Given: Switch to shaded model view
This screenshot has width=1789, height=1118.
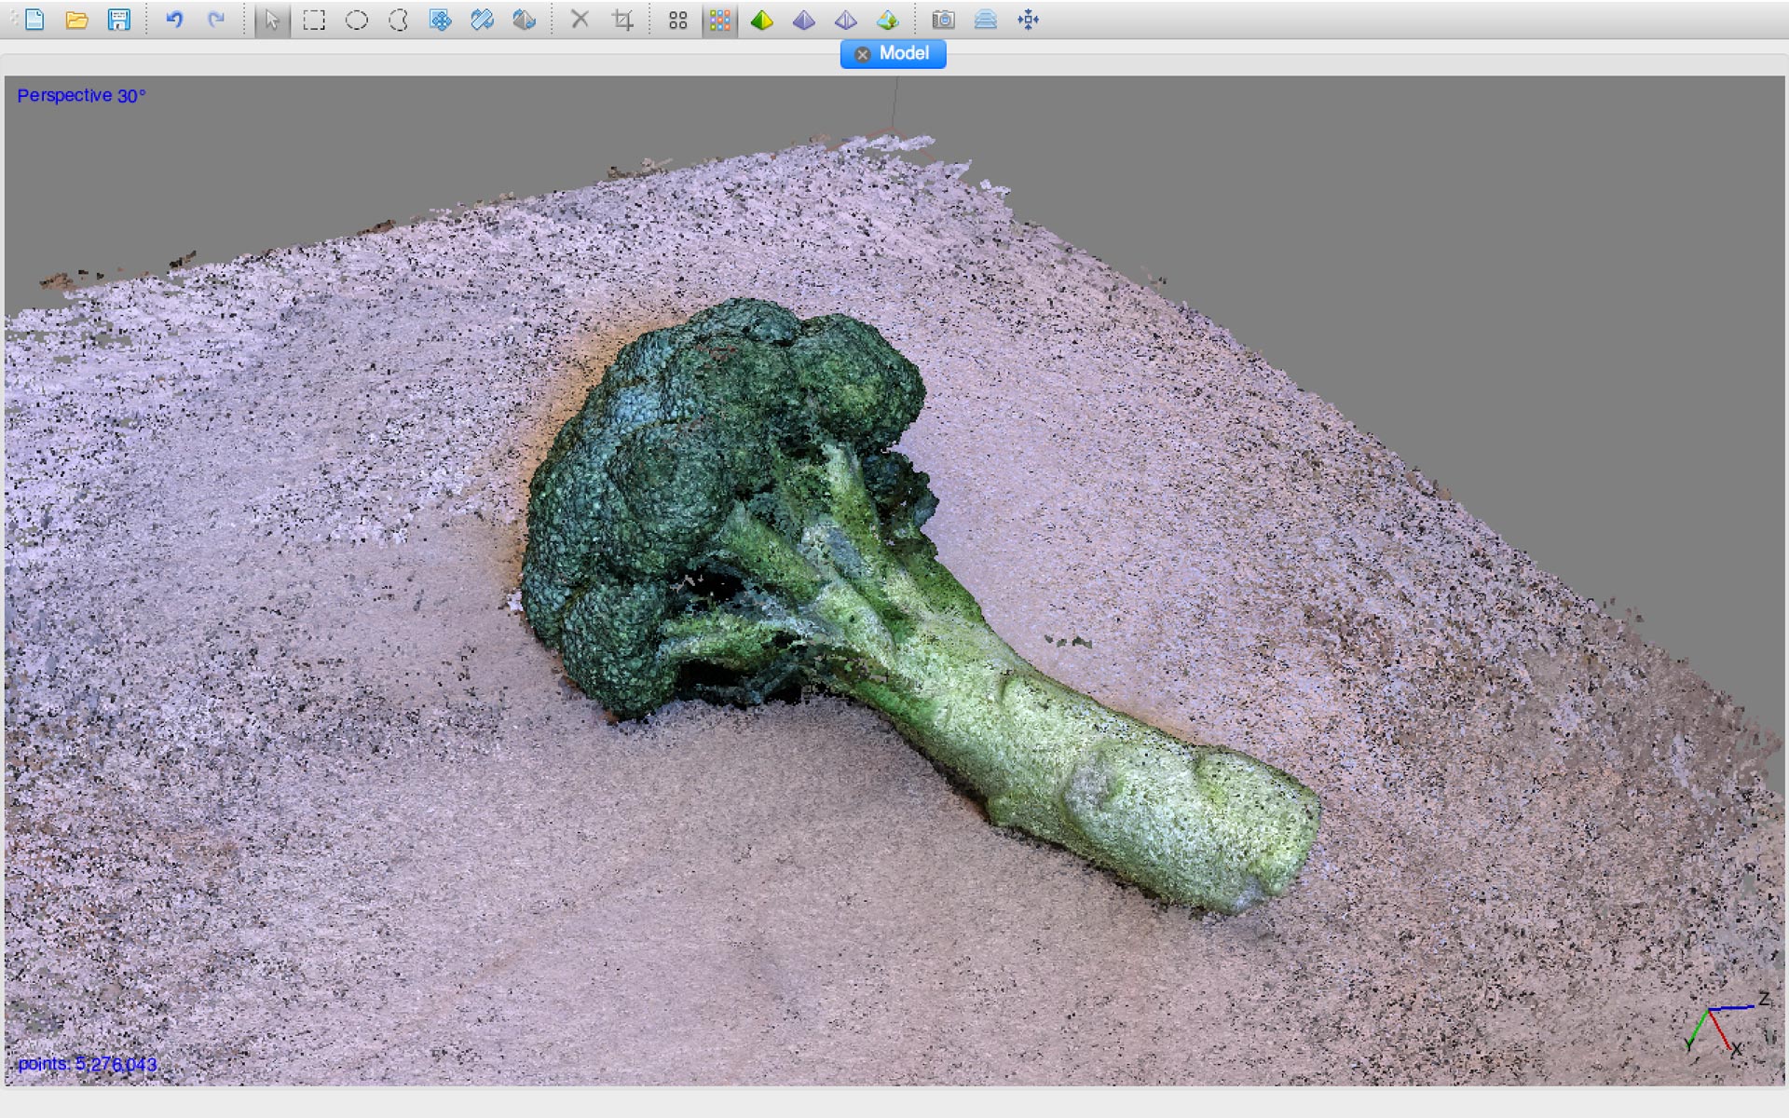Looking at the screenshot, I should (x=761, y=20).
